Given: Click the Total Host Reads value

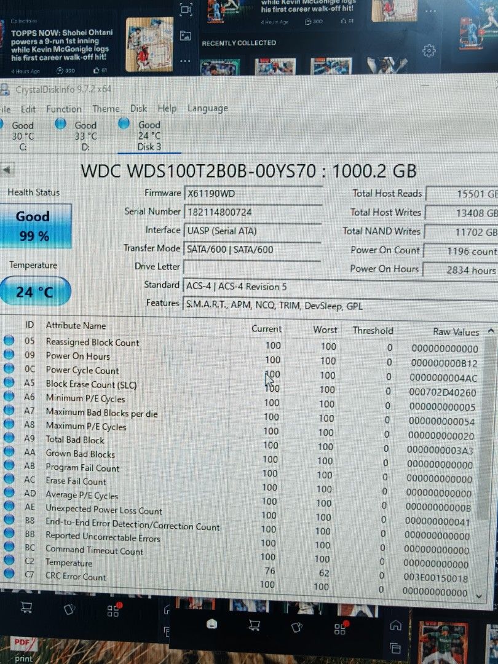Looking at the screenshot, I should [x=462, y=194].
